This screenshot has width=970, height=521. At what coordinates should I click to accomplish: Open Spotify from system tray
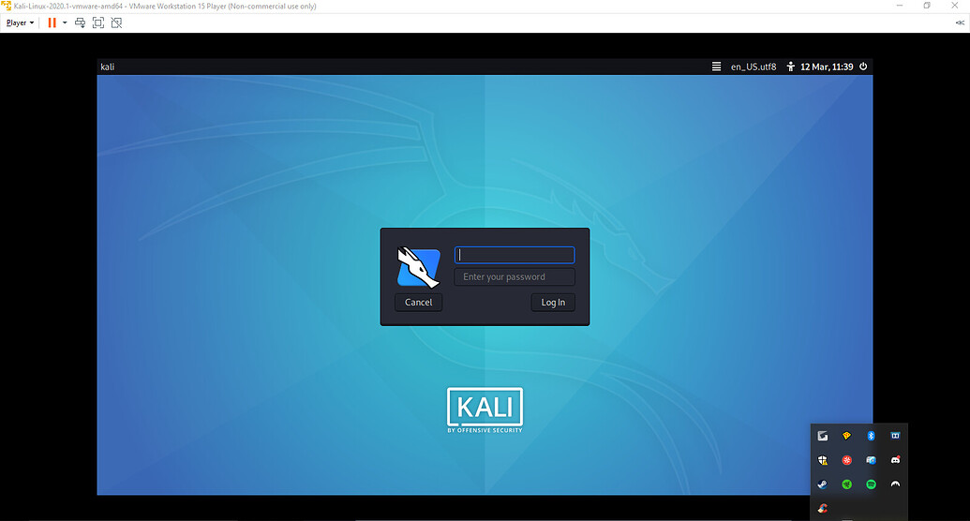pyautogui.click(x=871, y=484)
